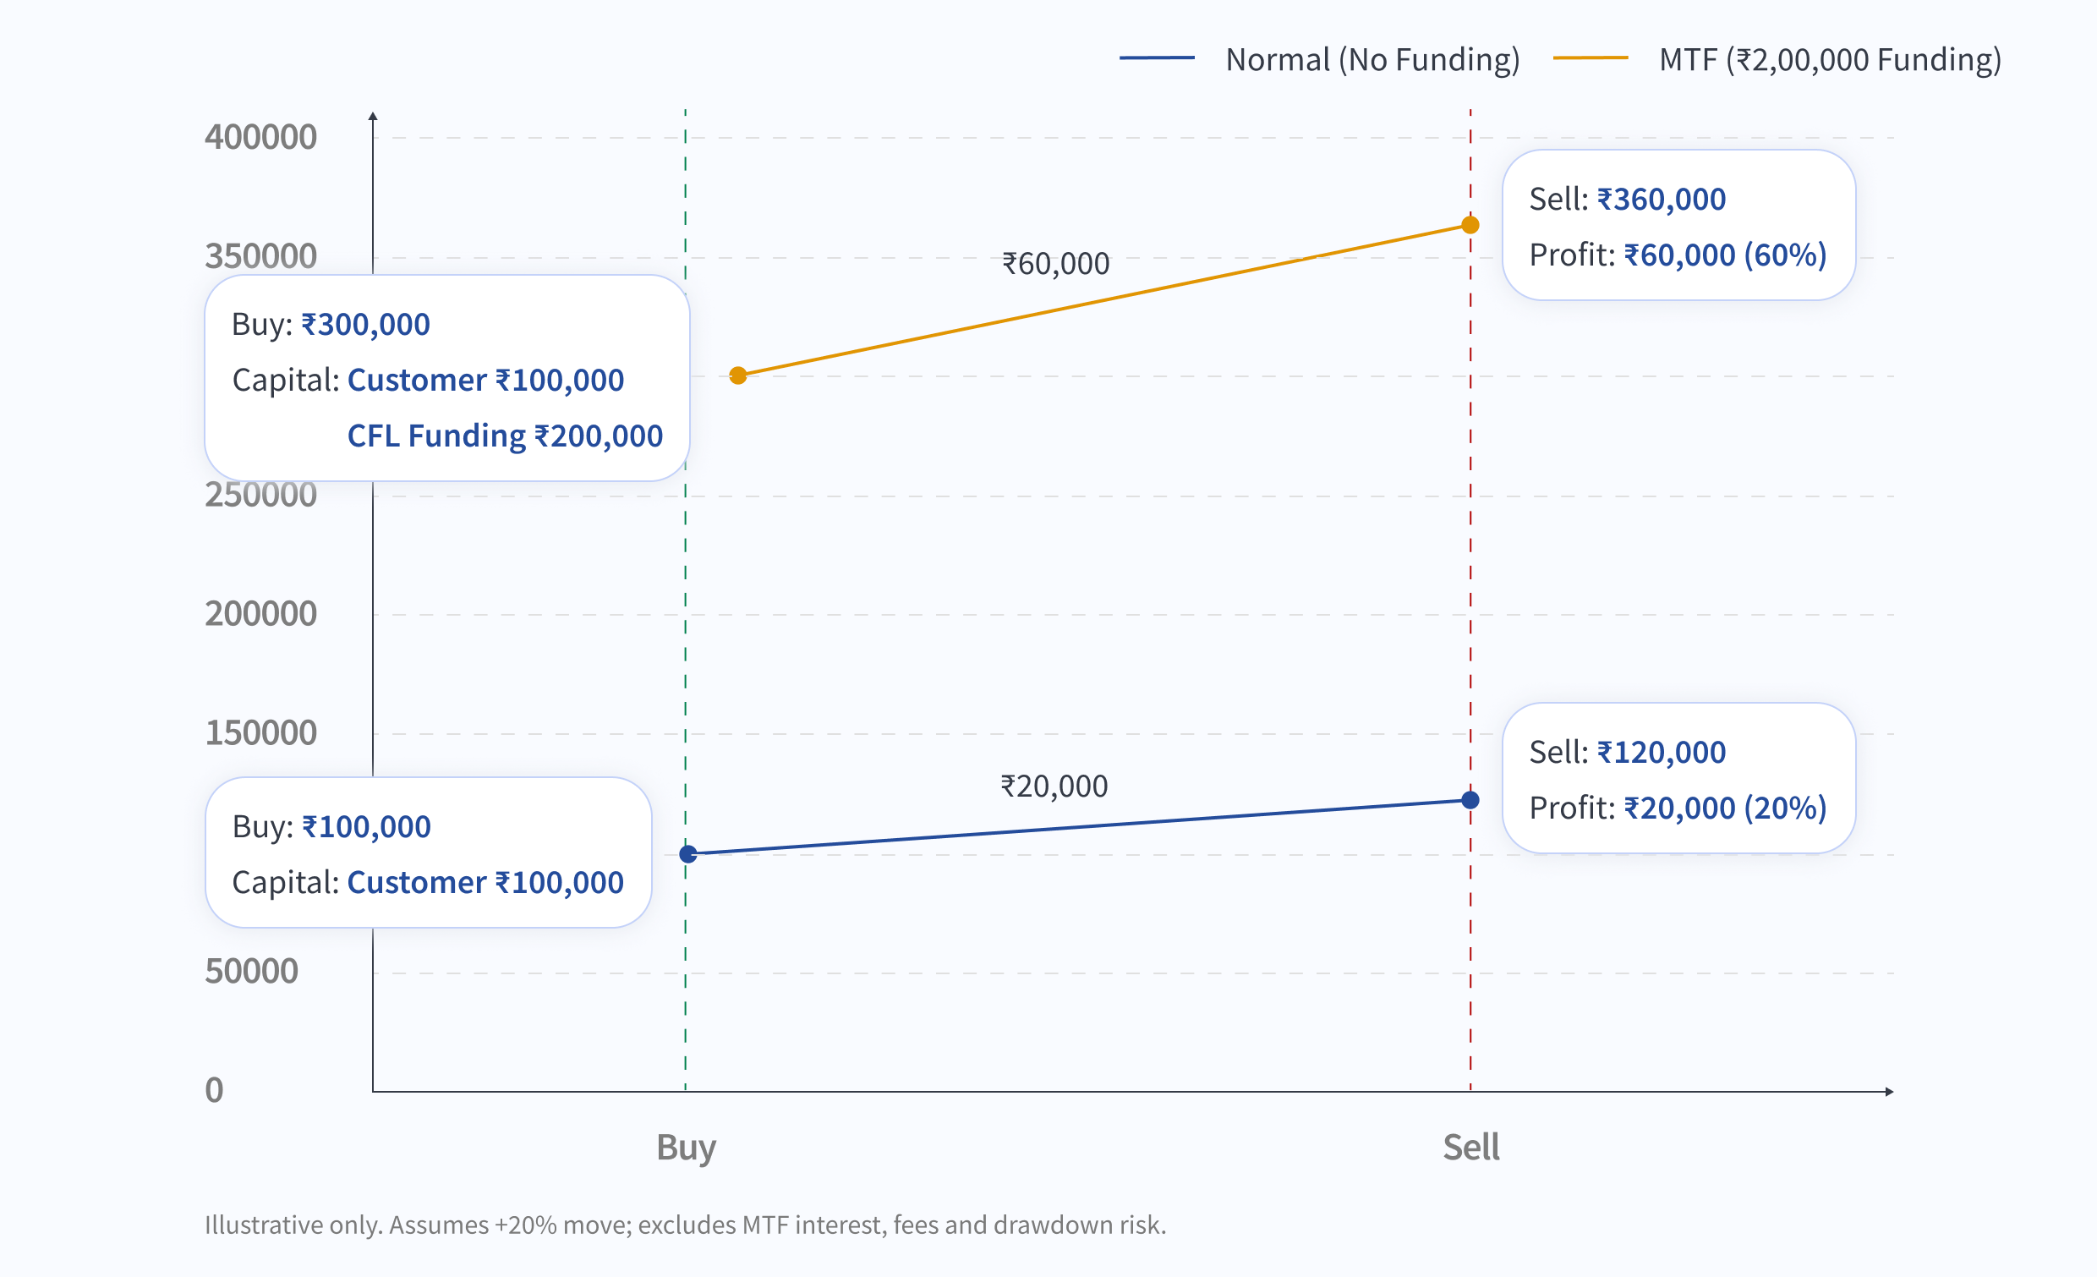
Task: Click the "Buy: ₹300,000" tooltip card
Action: (446, 378)
